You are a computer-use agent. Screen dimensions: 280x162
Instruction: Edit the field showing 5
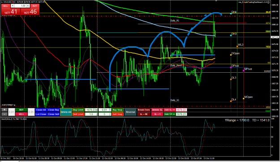104,114
